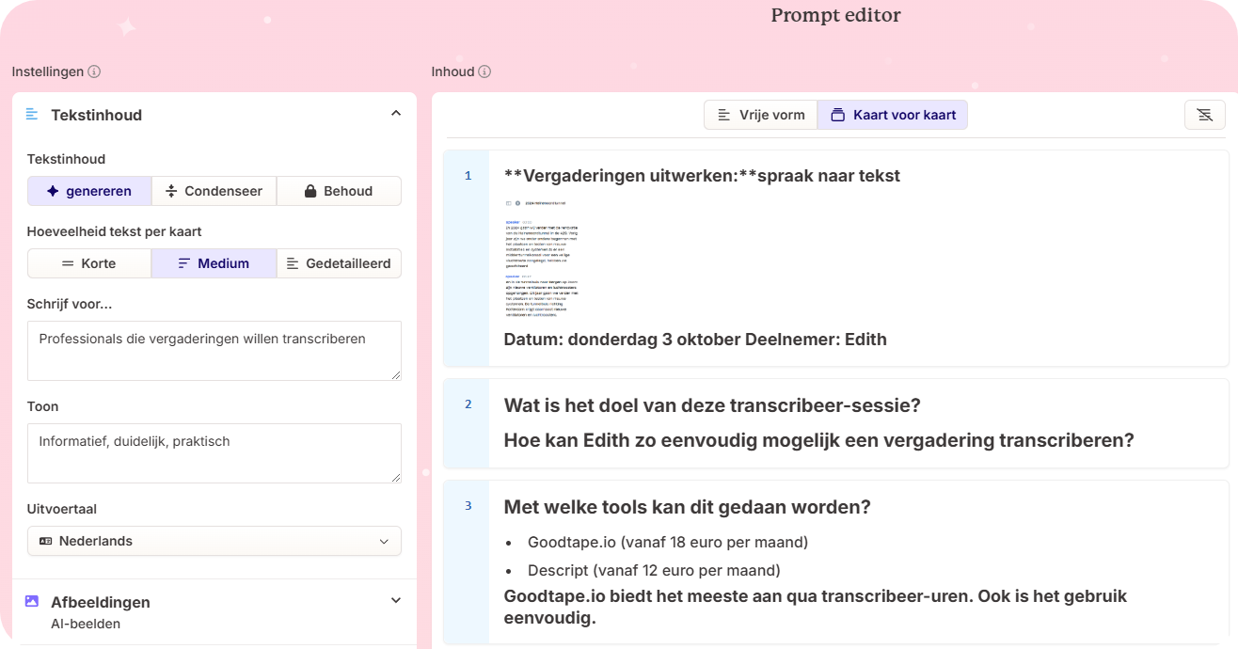Click the card number 1 marker
Viewport: 1238px width, 649px height.
[468, 176]
